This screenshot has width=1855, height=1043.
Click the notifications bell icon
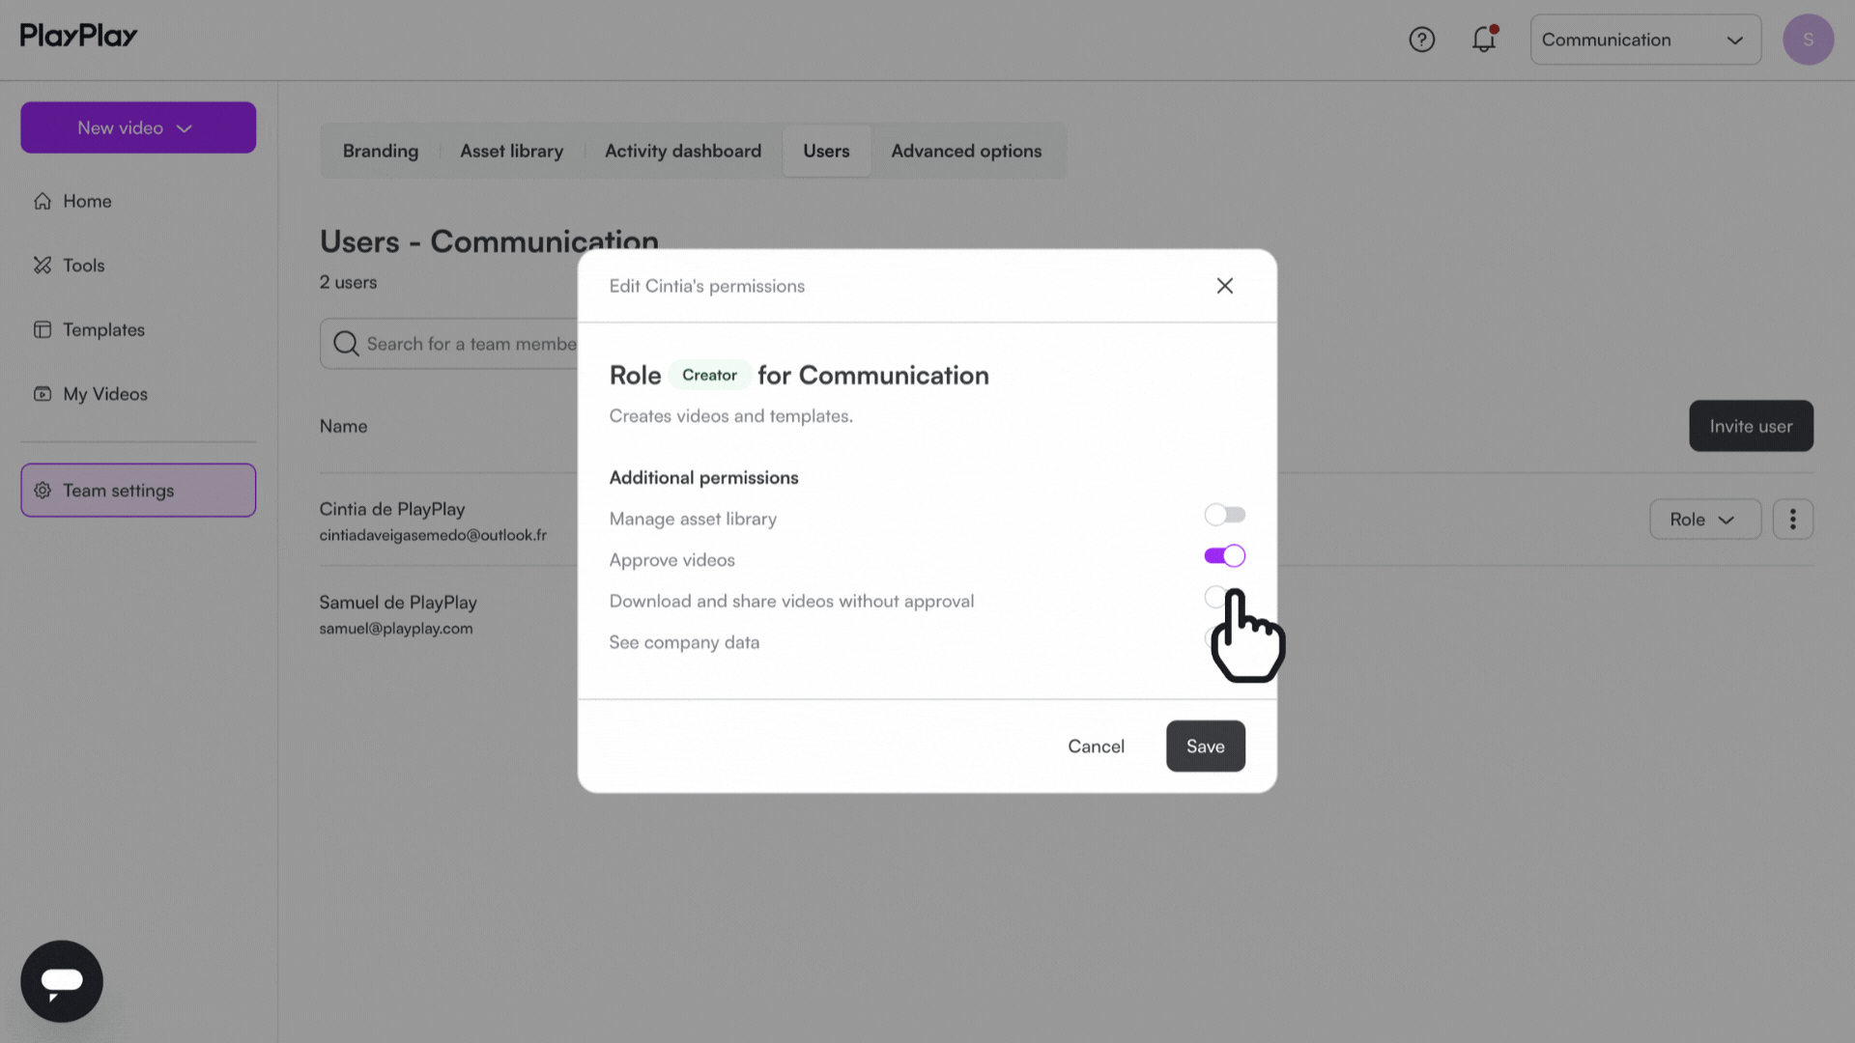[1483, 40]
